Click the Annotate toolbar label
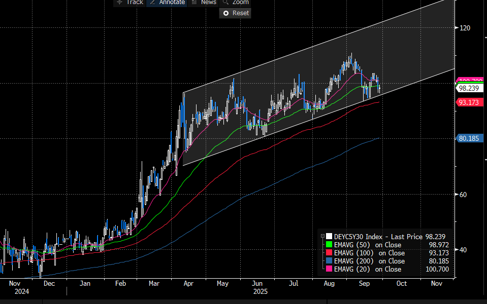The width and height of the screenshot is (487, 304). point(172,2)
